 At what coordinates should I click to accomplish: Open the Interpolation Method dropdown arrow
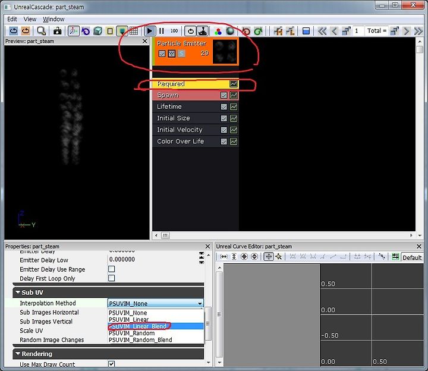[200, 304]
